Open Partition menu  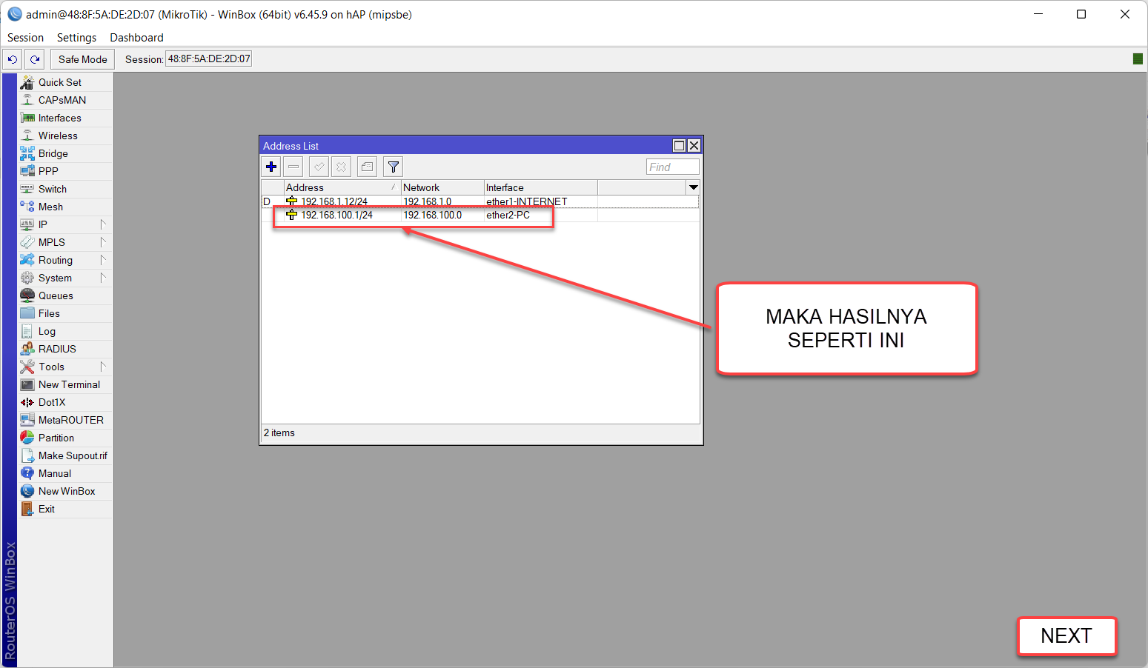click(65, 438)
